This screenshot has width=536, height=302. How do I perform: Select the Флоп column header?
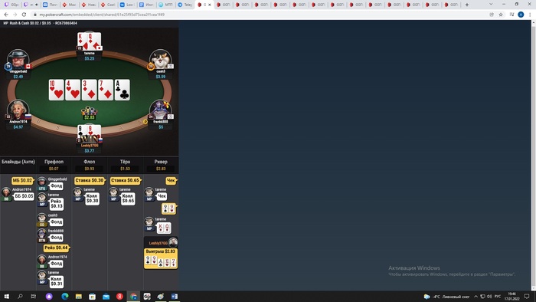point(90,162)
